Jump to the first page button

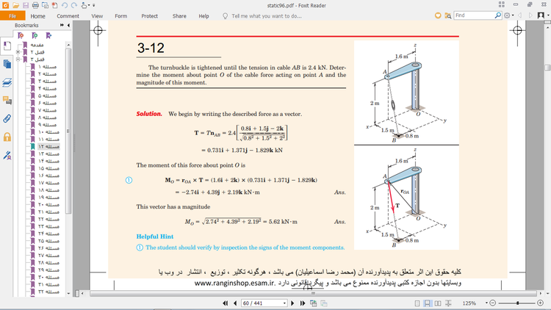[x=225, y=303]
